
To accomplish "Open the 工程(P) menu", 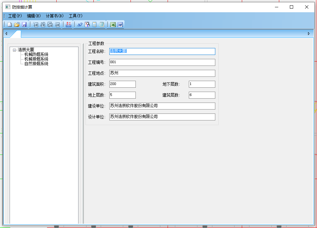I will (x=15, y=16).
